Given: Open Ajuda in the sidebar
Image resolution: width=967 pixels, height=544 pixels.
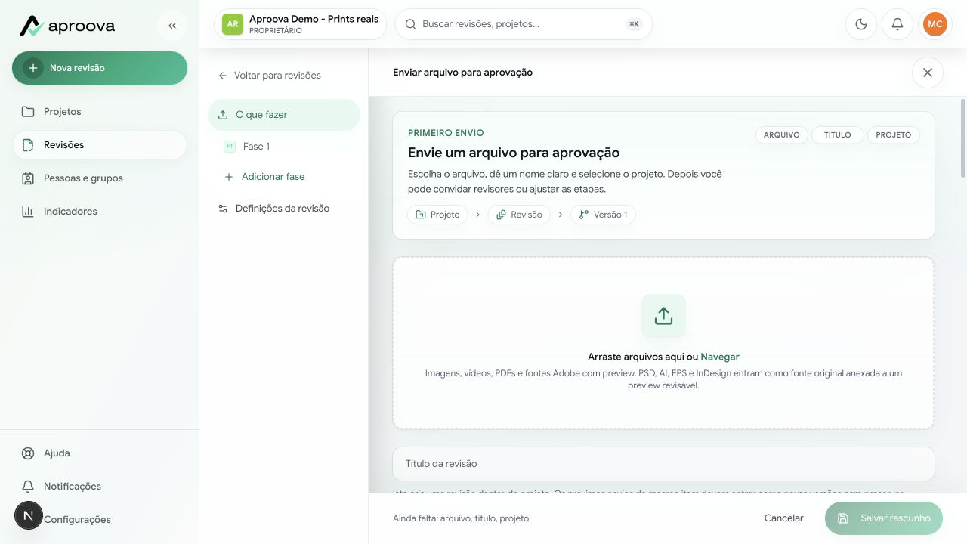Looking at the screenshot, I should click(x=100, y=453).
